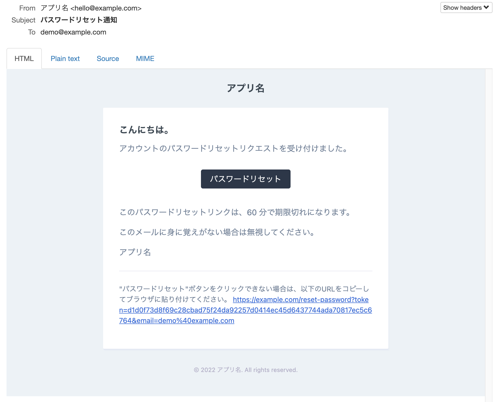Click the アプリ名 signature in the message body
This screenshot has height=402, width=497.
click(135, 252)
